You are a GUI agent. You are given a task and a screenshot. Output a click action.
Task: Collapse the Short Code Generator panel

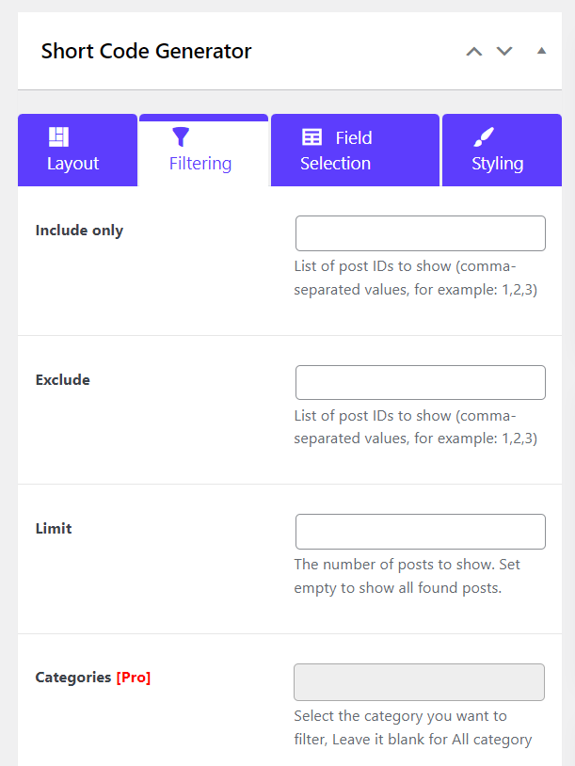point(541,51)
